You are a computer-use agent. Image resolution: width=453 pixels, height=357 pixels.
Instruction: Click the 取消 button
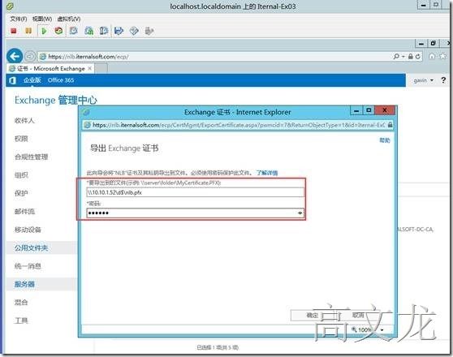pos(358,316)
